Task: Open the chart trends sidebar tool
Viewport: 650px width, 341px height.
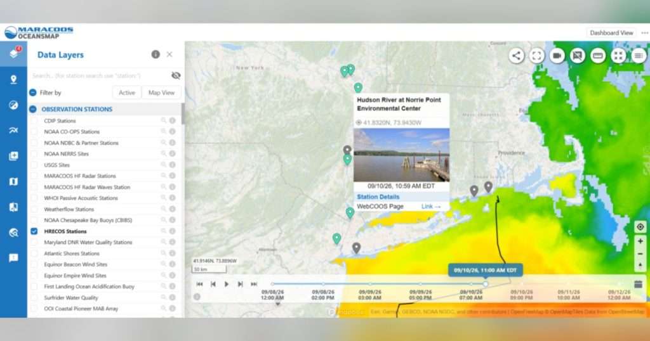Action: point(13,131)
